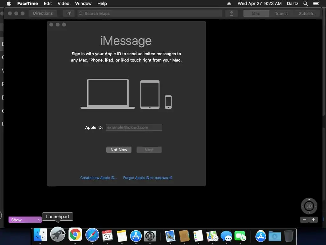Screen dimensions: 326x245
Task: Click the Maps share button
Action: [231, 13]
